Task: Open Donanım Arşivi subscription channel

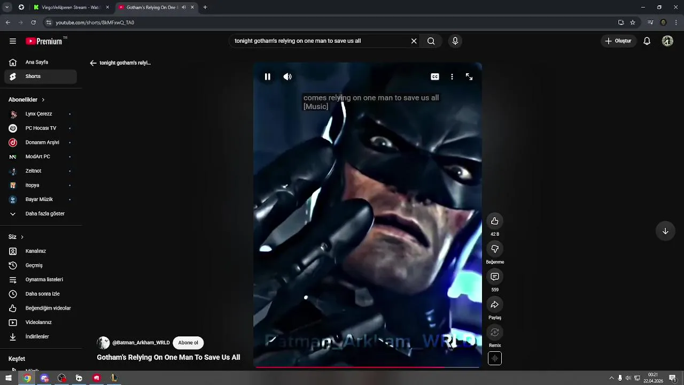Action: coord(41,143)
